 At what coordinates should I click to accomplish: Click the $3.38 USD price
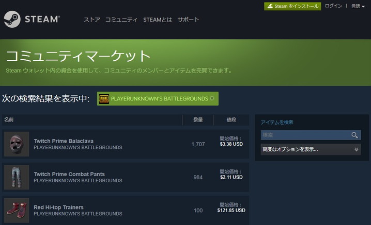point(231,144)
